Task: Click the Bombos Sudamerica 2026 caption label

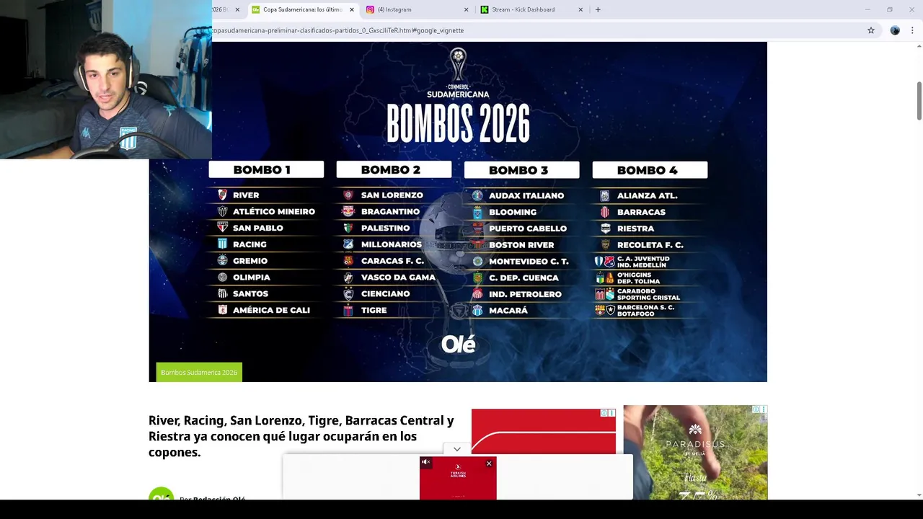Action: point(199,372)
